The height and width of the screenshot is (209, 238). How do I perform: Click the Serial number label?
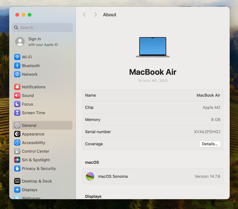coord(98,132)
